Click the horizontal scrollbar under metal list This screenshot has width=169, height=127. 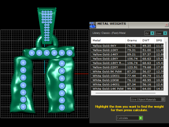tap(126, 93)
